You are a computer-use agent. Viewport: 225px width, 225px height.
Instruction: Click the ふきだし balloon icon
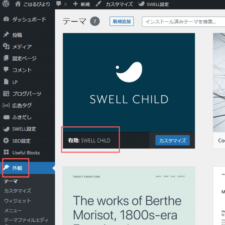[x=6, y=117]
